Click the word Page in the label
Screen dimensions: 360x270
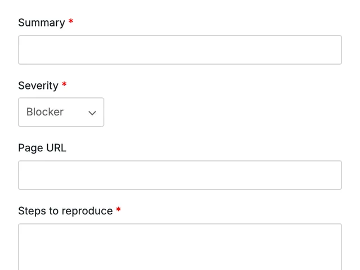coord(30,148)
